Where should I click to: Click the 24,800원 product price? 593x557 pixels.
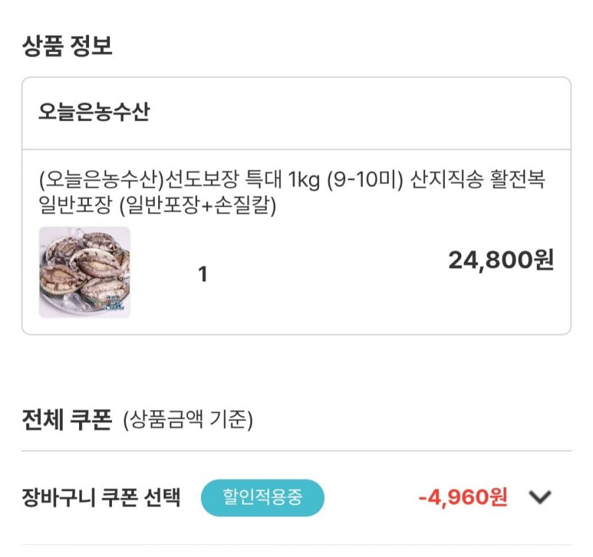[x=501, y=261]
